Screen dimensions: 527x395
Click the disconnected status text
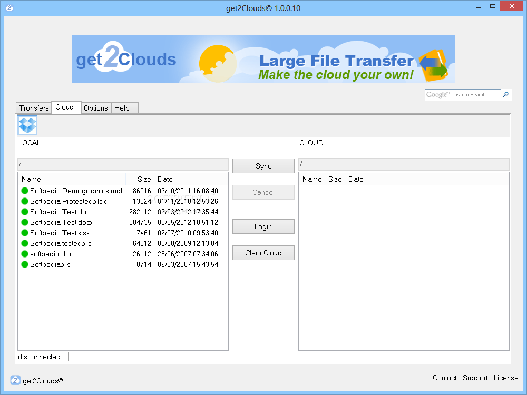(x=39, y=357)
